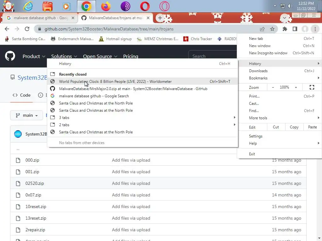The height and width of the screenshot is (241, 322).
Task: Click the GitHub Search input field
Action: click(x=213, y=56)
